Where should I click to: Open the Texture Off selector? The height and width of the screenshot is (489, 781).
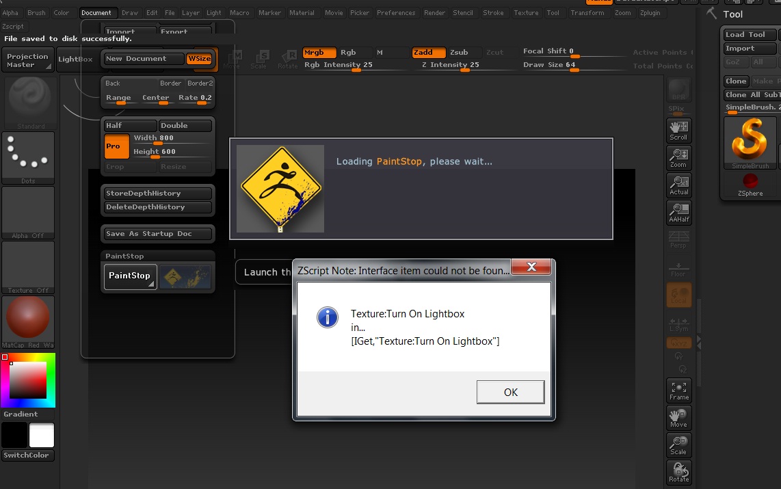(x=29, y=267)
